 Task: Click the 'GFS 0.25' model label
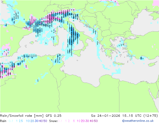53,115
